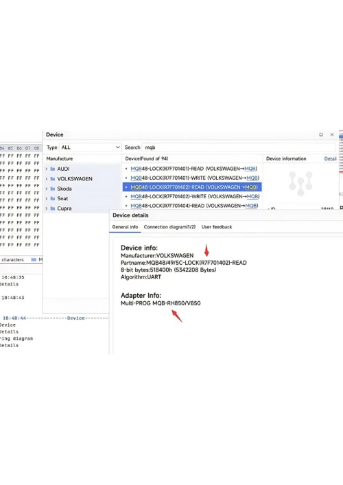Select MQB48-LOCK(R7F701401)-WRITE device
Image resolution: width=343 pixels, height=485 pixels.
click(195, 178)
